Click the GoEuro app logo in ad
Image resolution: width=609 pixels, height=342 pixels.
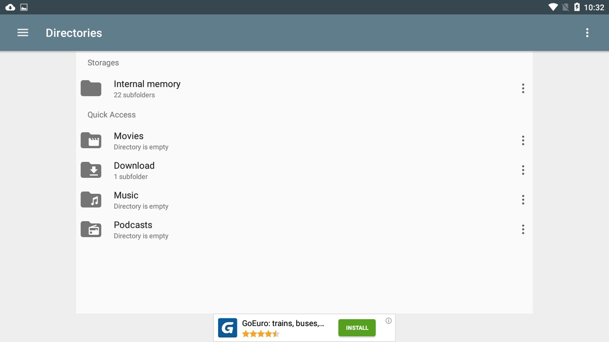click(x=228, y=328)
